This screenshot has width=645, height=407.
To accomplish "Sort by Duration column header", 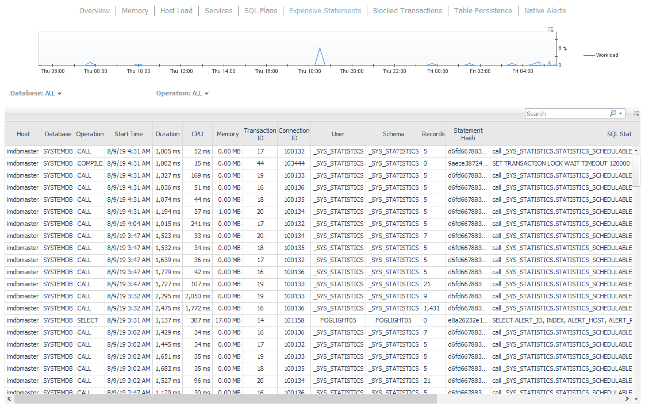I will coord(167,134).
